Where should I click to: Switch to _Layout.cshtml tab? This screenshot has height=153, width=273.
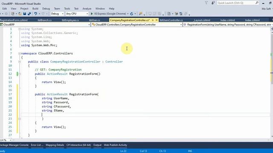point(202,20)
